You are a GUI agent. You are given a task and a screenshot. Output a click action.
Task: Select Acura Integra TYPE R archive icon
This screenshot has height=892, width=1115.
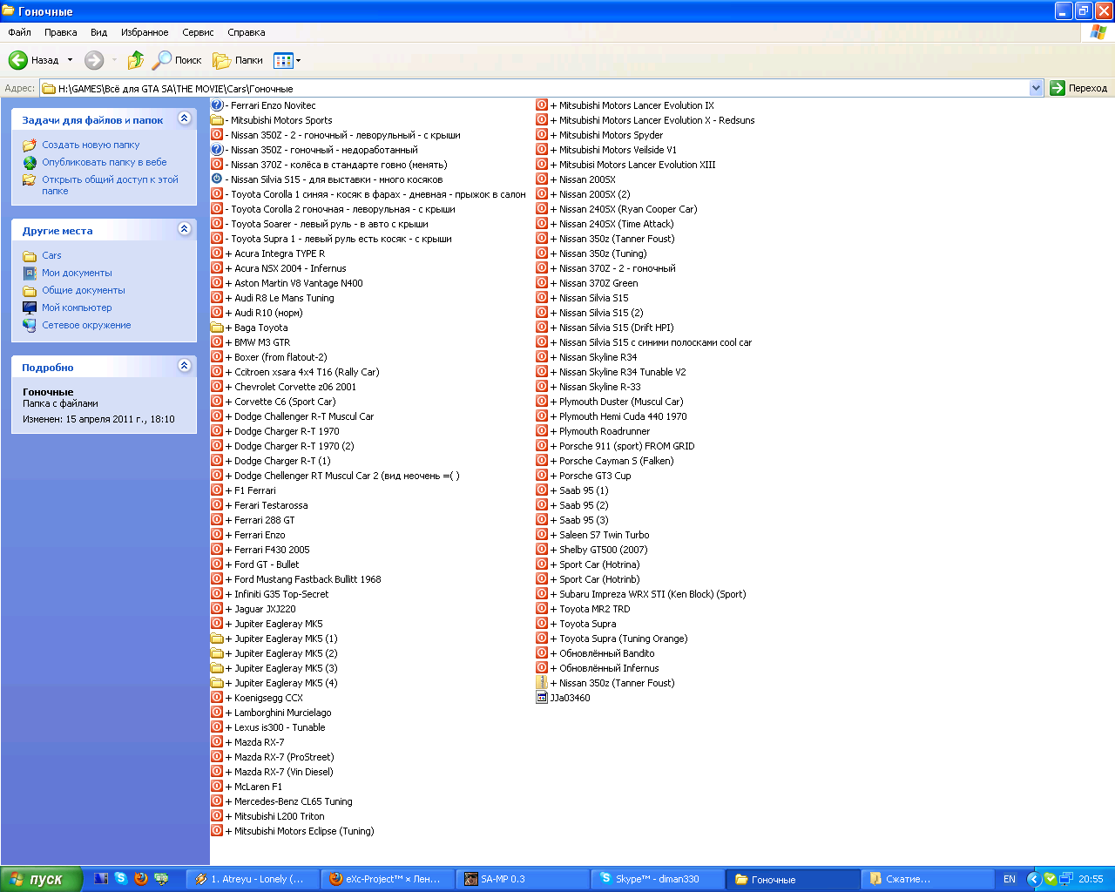(x=217, y=253)
